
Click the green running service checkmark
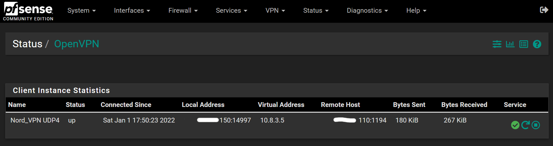click(x=515, y=125)
